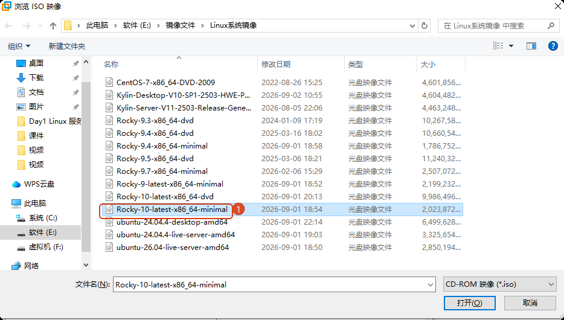Refresh the current folder listing

(x=425, y=26)
